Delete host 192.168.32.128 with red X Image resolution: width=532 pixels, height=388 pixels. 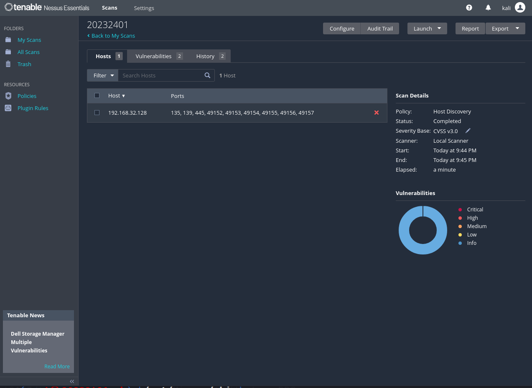(x=377, y=113)
